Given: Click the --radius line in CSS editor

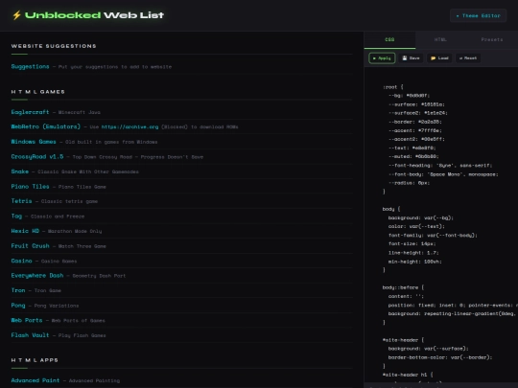Looking at the screenshot, I should pos(409,183).
